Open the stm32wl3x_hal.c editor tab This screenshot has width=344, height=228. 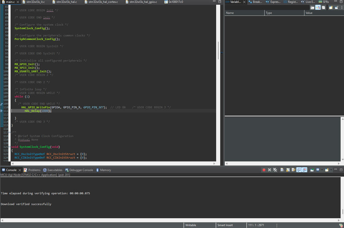(x=65, y=2)
